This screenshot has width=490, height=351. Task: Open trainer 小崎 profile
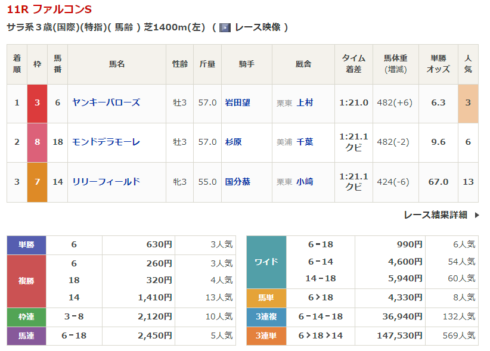[305, 182]
